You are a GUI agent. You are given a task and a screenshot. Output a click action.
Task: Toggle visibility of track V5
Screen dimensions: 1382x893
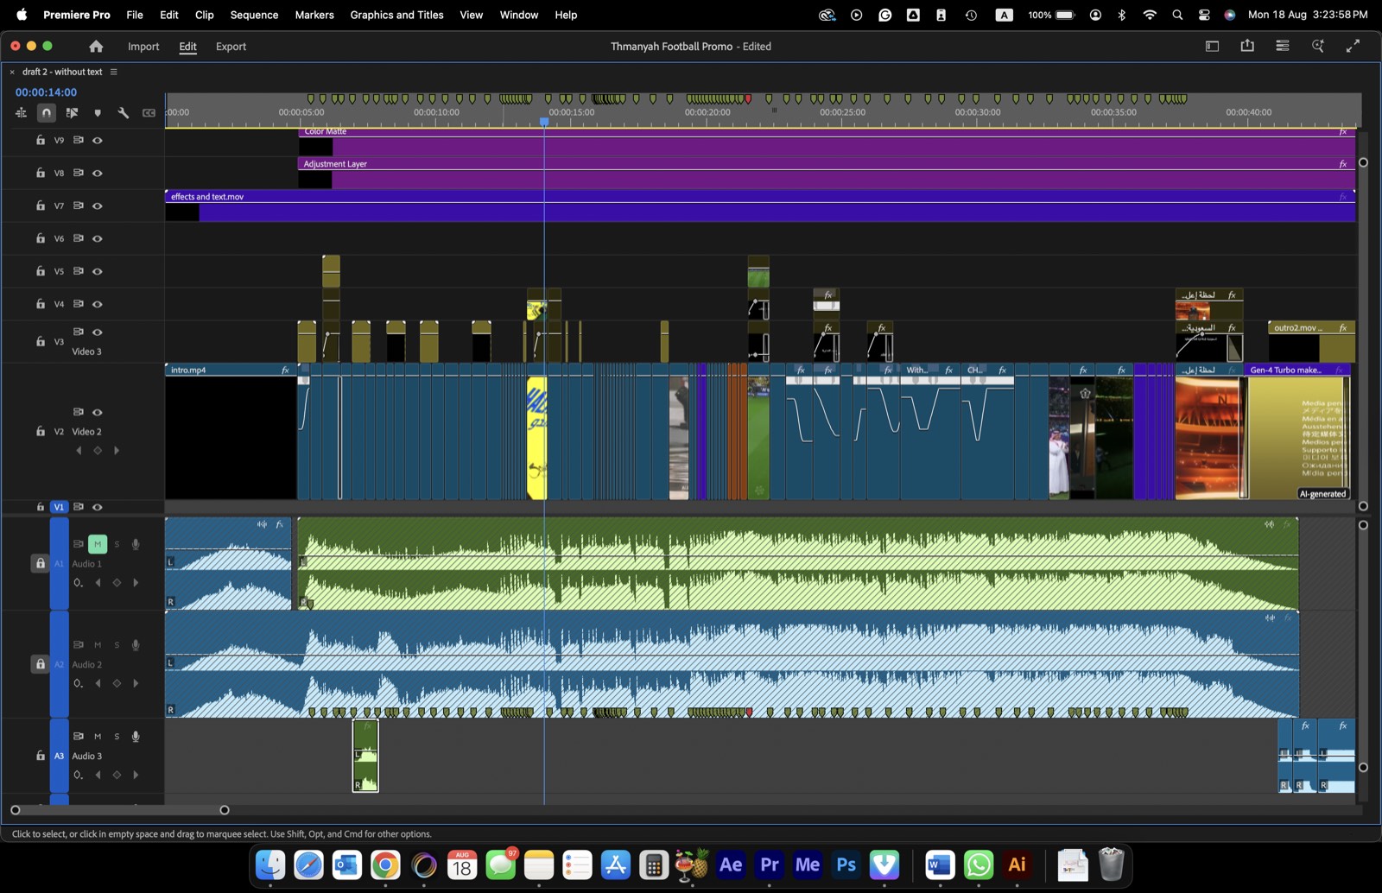[98, 271]
